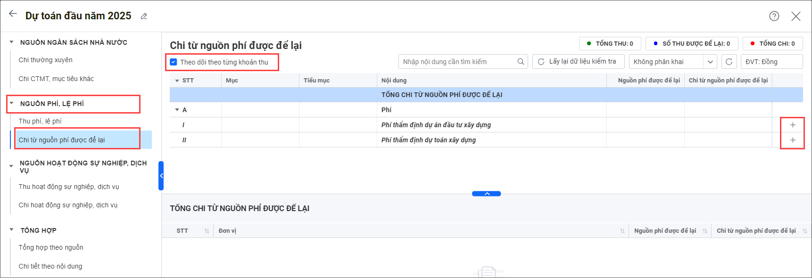812x278 pixels.
Task: Collapse the NGUỒN NGÂN SÁCH NHÀ NƯỚC group
Action: pos(11,42)
